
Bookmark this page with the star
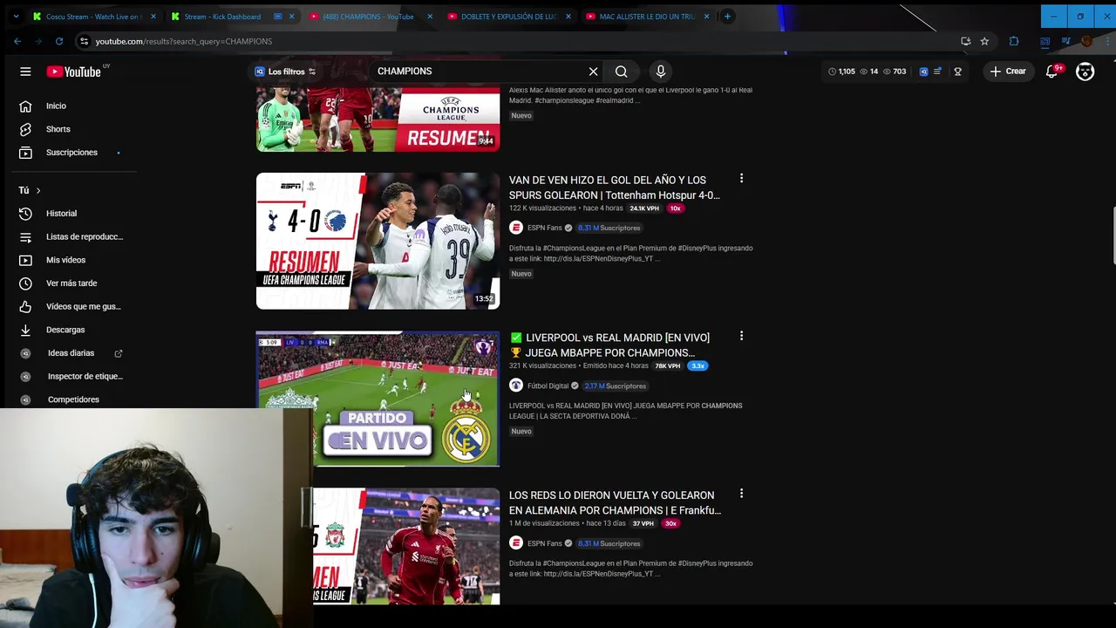point(984,41)
